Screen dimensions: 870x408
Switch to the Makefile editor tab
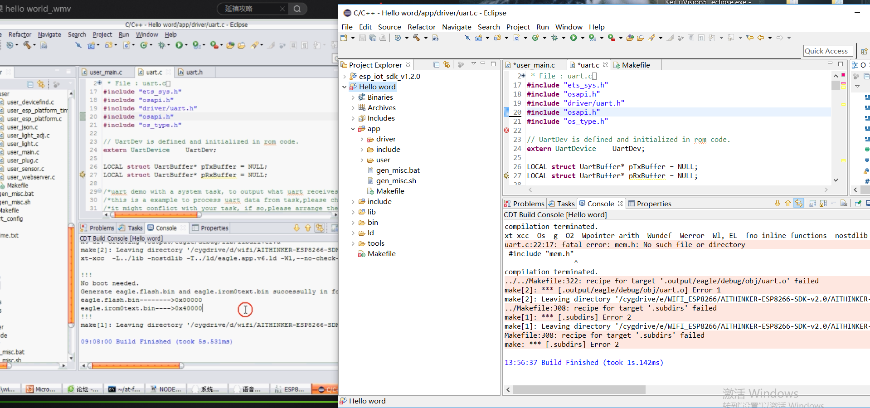click(x=636, y=65)
